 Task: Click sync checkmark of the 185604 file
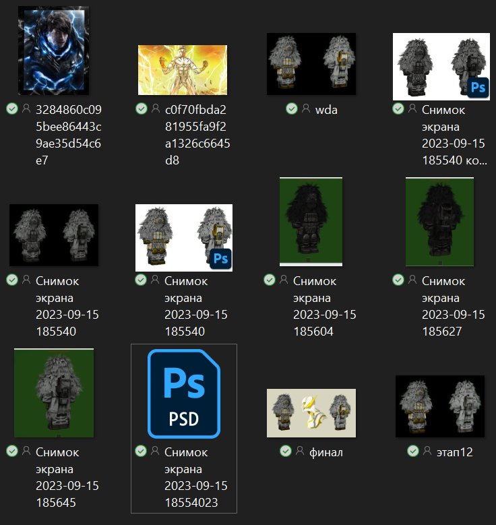270,280
